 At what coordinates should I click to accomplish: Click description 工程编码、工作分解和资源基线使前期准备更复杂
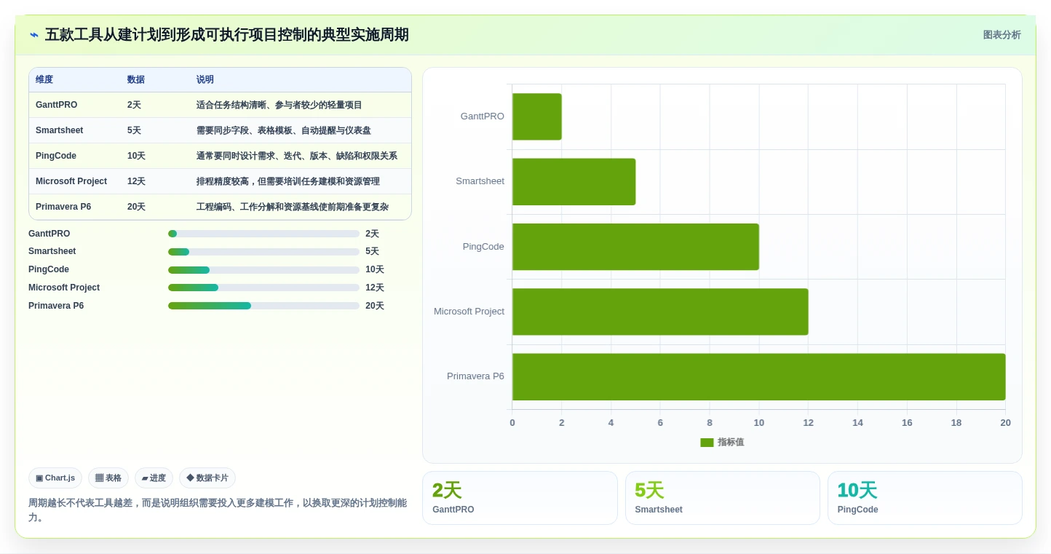(x=293, y=207)
